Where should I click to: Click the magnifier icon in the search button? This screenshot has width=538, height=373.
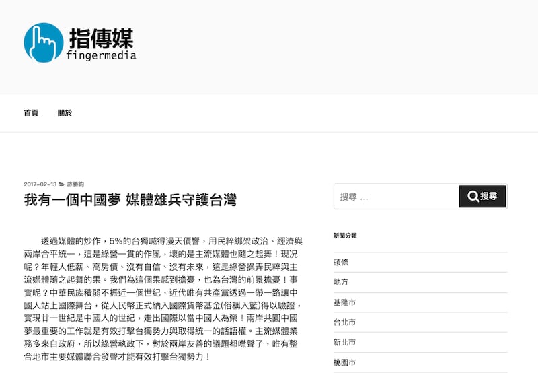tap(473, 197)
